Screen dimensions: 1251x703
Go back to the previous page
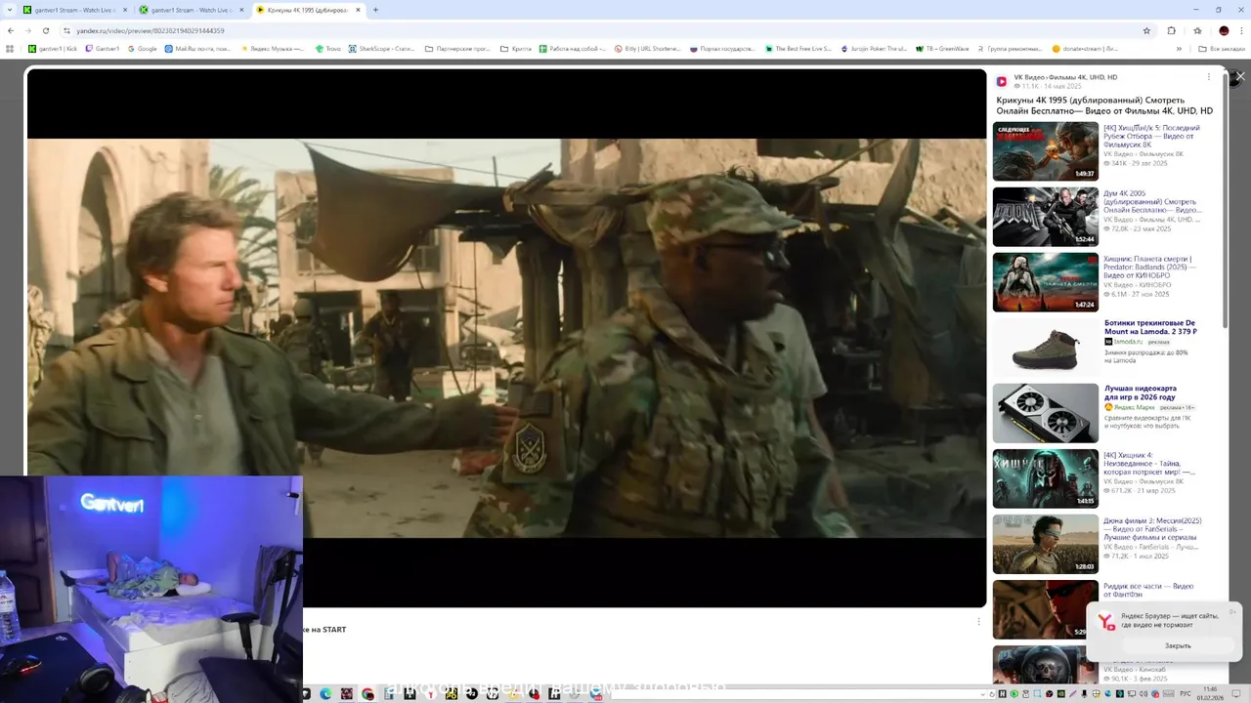pyautogui.click(x=11, y=30)
